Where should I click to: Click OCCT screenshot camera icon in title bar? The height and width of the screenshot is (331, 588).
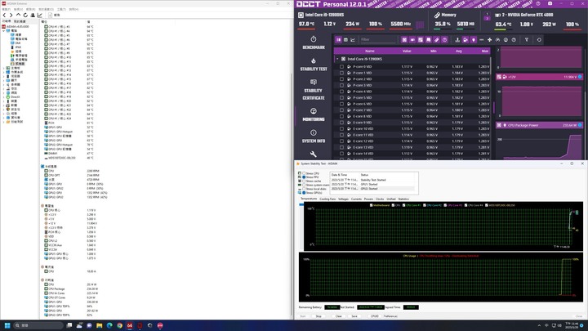(550, 4)
